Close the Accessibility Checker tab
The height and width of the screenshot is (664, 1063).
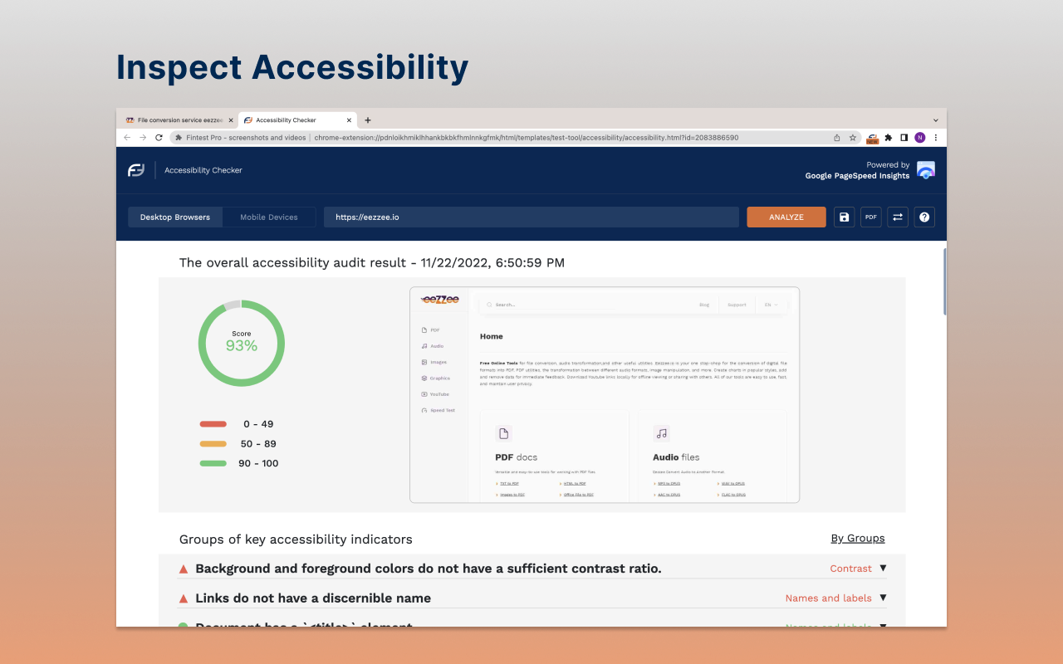pos(349,120)
